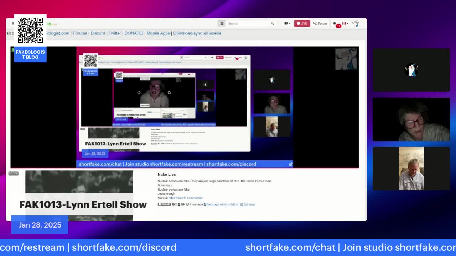Open the Twitter link
Screen dimensions: 456x256
tap(115, 33)
